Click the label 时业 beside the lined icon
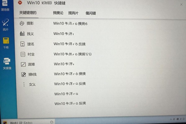This screenshot has width=186, height=124. tap(31, 54)
